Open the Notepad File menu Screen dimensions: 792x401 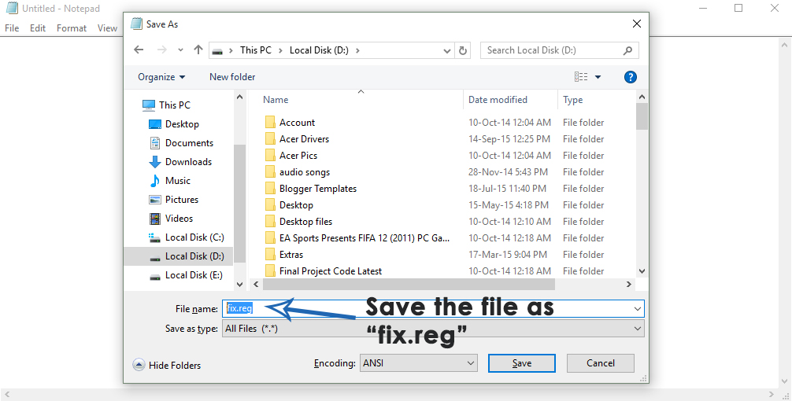pyautogui.click(x=12, y=28)
